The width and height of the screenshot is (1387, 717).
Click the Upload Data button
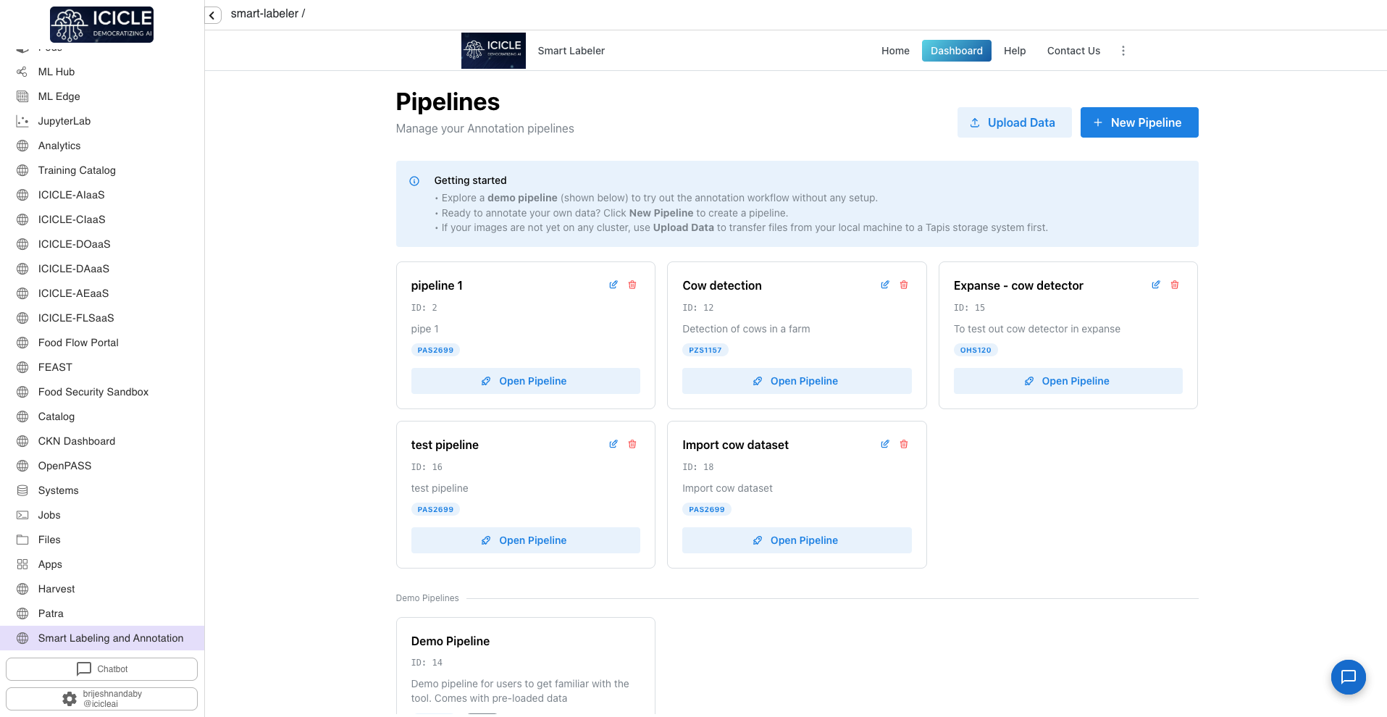(x=1014, y=122)
